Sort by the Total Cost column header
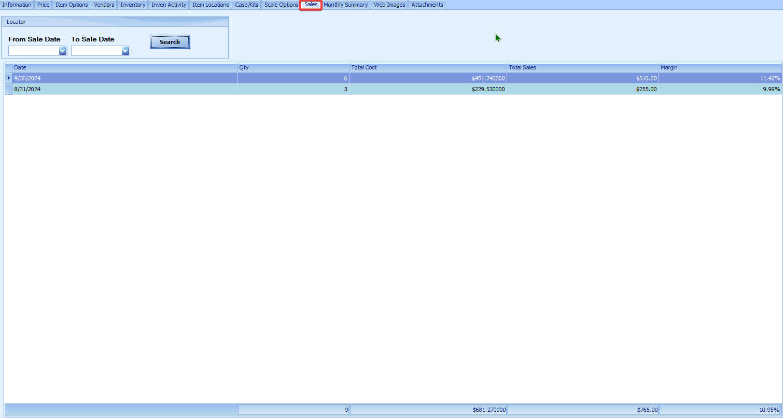 pyautogui.click(x=428, y=67)
